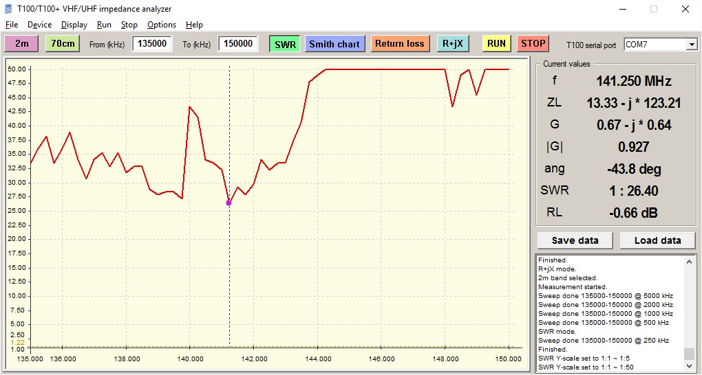Open the Device menu

click(39, 25)
